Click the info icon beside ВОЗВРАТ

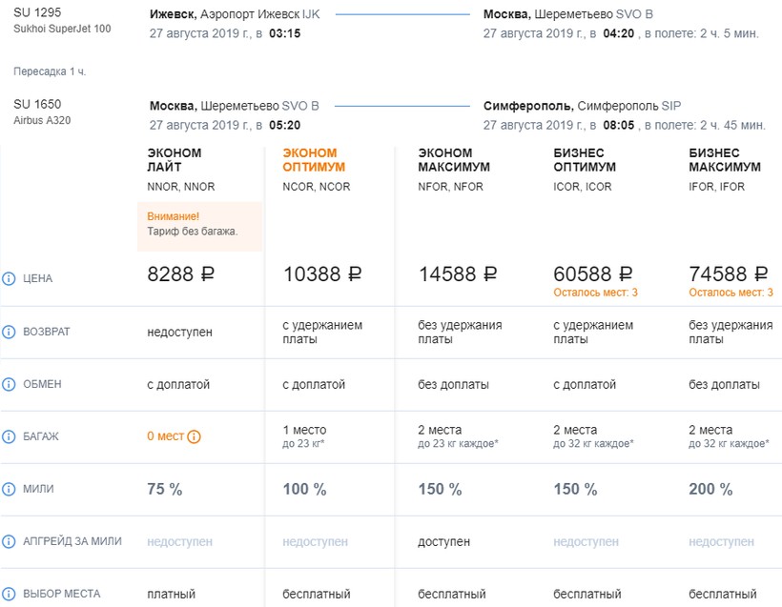pyautogui.click(x=10, y=332)
